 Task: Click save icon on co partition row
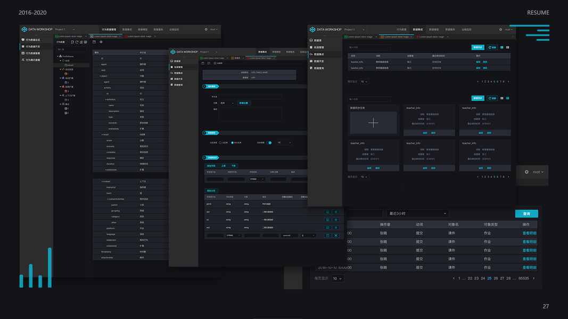327,220
